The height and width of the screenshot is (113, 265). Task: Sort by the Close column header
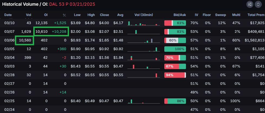(x=104, y=15)
